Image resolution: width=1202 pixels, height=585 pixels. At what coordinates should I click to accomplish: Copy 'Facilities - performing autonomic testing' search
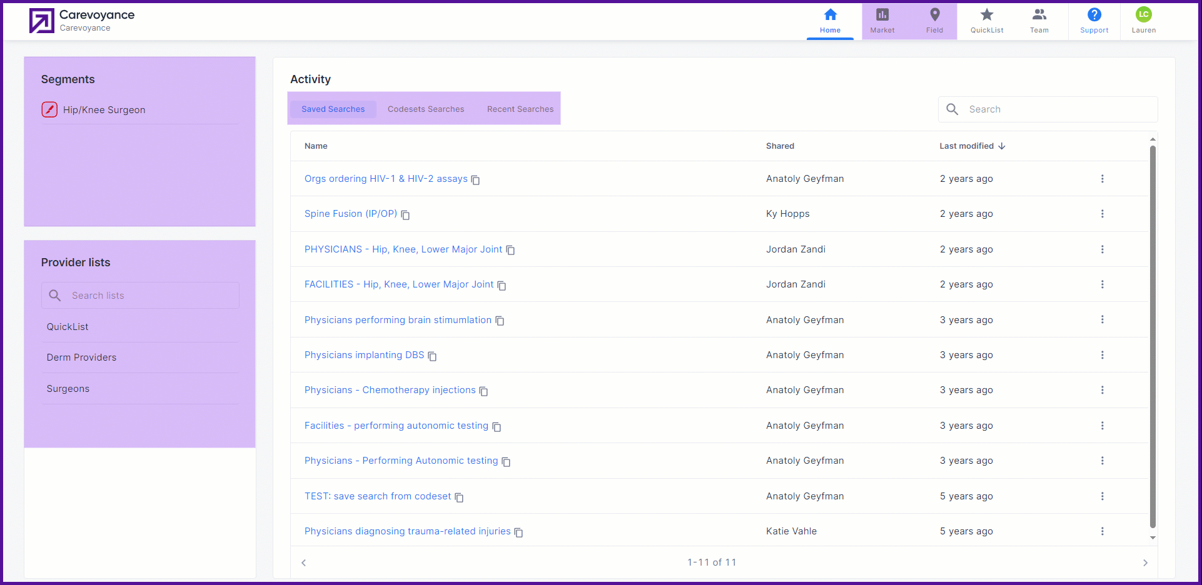point(497,427)
